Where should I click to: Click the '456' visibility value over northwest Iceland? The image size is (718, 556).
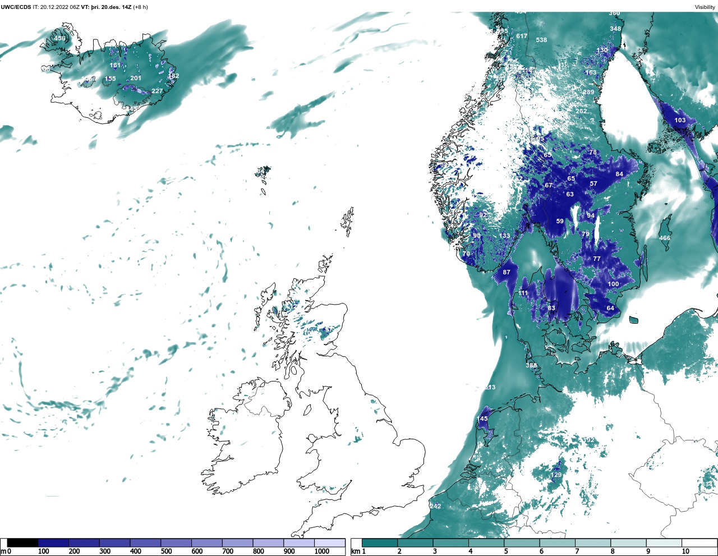(59, 39)
